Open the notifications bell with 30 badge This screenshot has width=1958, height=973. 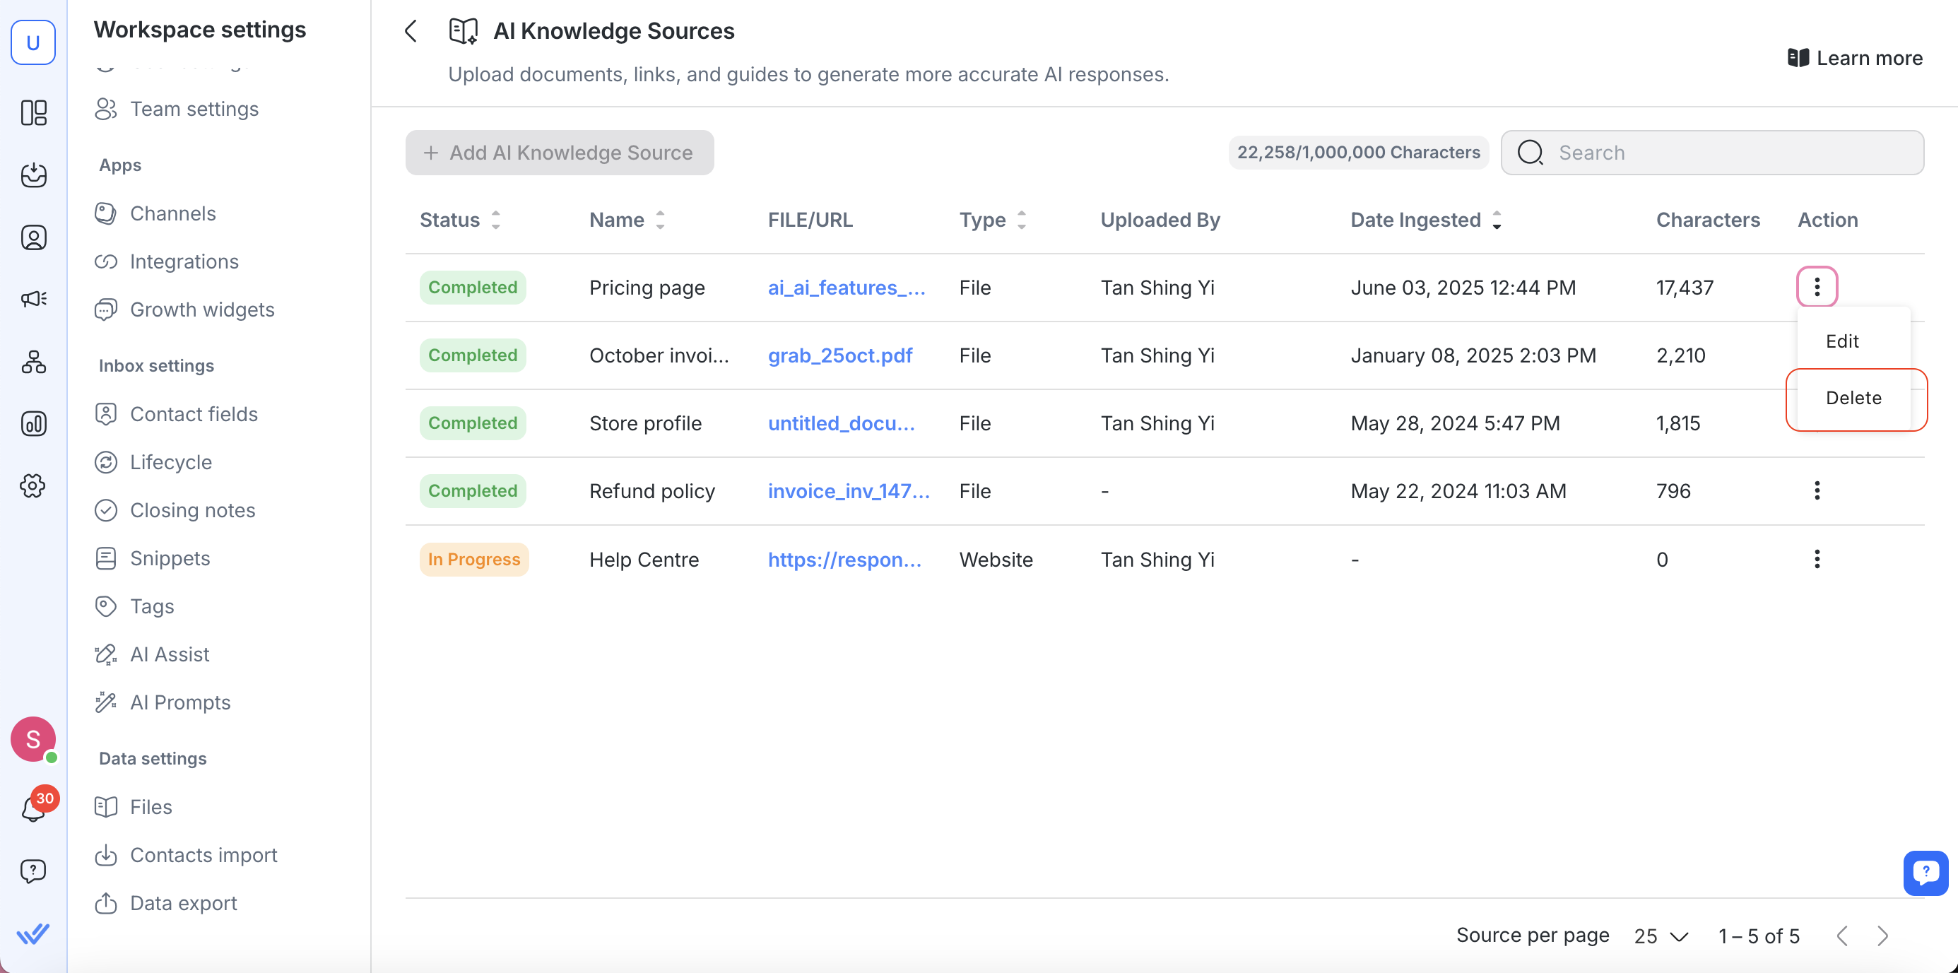click(x=33, y=808)
